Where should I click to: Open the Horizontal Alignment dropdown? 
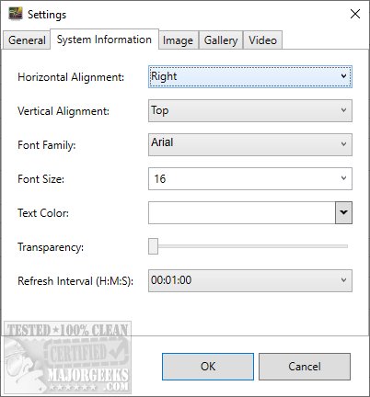pos(250,76)
